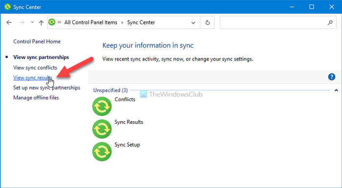Click the Sync Results label
Screen dimensions: 342x188
(x=129, y=122)
